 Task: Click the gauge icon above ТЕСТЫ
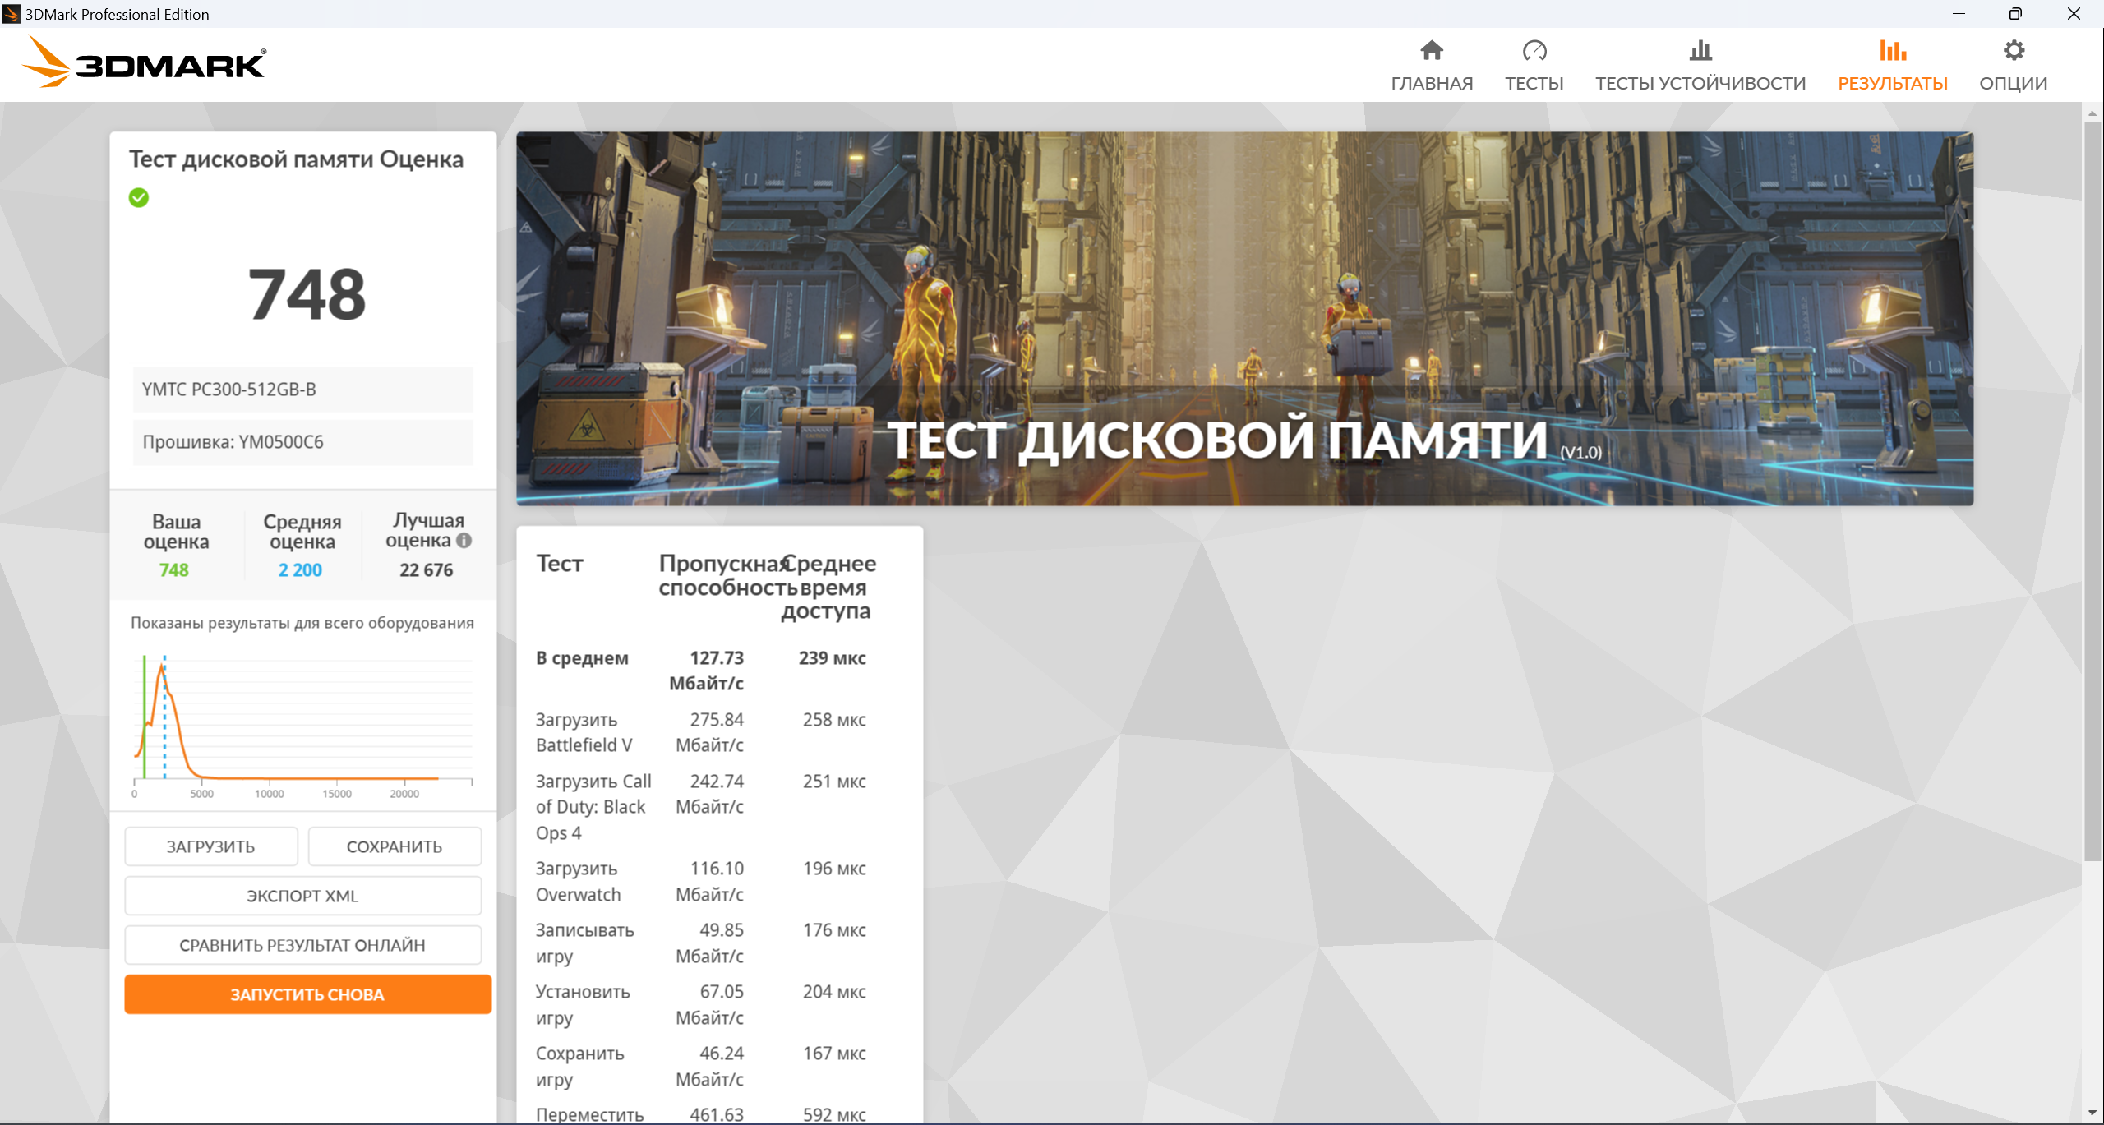[1534, 51]
